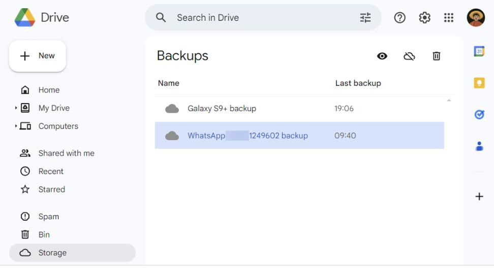Open Shared with me

coord(66,153)
